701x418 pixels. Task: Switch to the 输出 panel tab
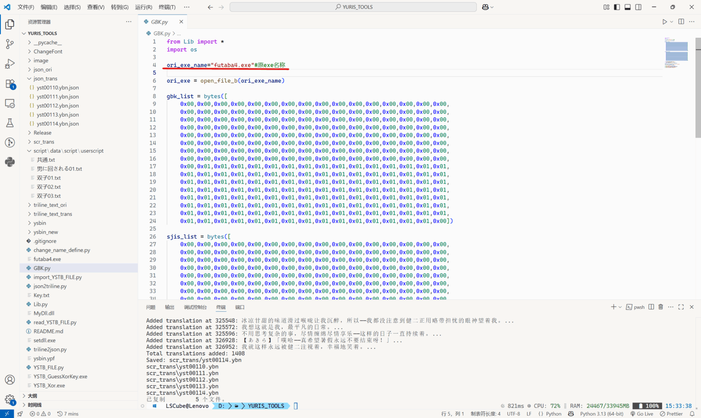click(x=169, y=307)
